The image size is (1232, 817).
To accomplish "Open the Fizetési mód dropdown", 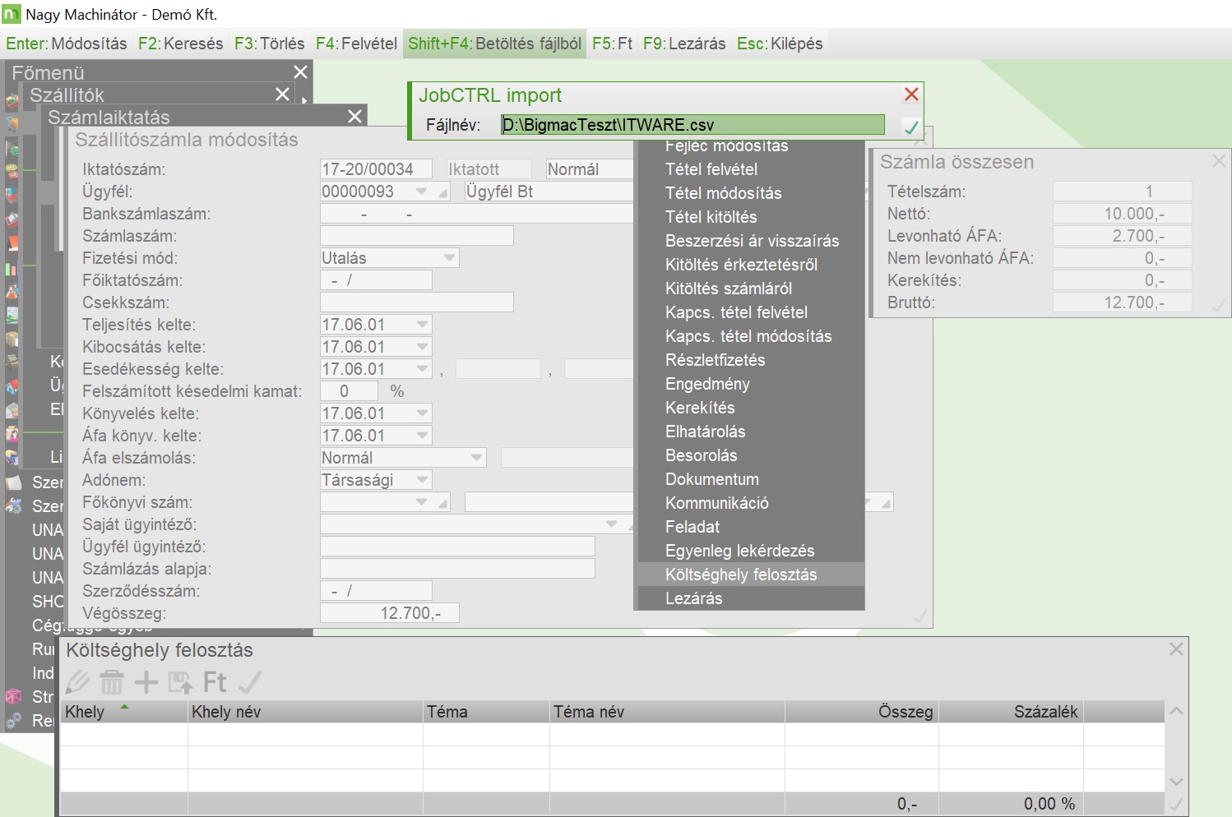I will 449,258.
